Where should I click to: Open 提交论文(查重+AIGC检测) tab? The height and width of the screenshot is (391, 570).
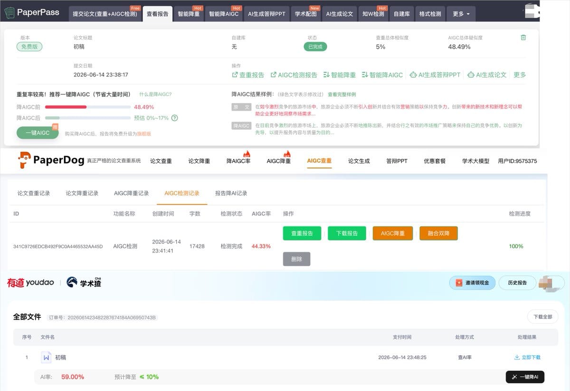(105, 14)
